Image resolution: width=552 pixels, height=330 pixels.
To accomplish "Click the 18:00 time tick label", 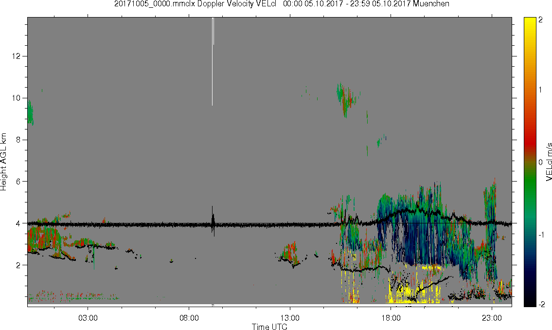I will point(391,318).
